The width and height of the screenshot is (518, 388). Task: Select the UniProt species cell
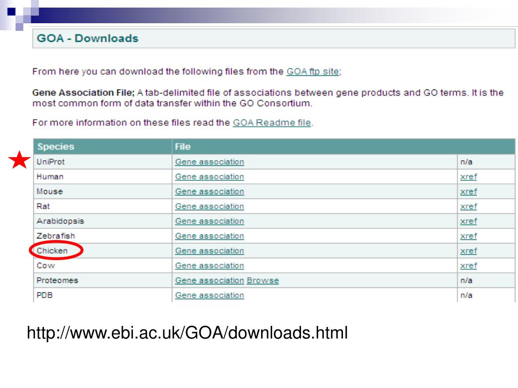click(x=102, y=162)
